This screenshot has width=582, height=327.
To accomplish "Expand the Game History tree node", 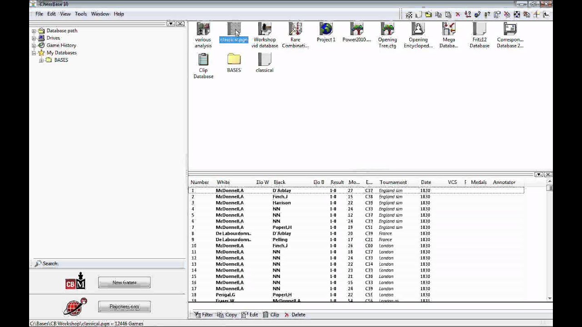I will (x=34, y=45).
